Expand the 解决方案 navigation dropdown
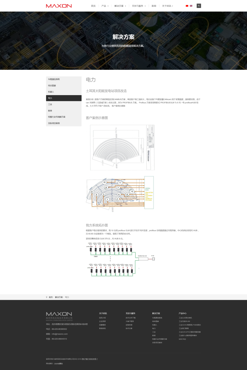This screenshot has height=370, width=247. pos(120,6)
